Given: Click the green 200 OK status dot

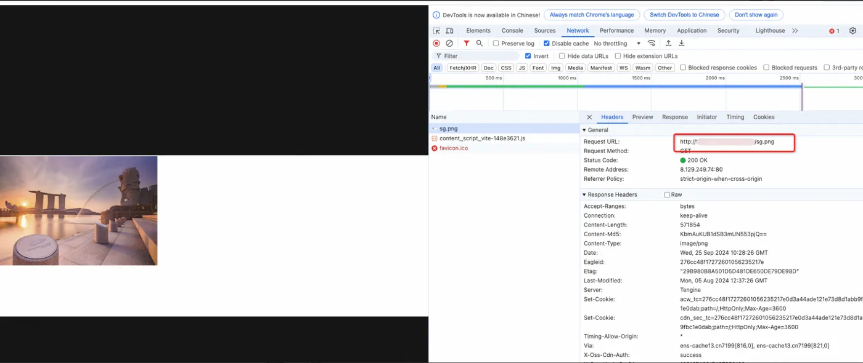Looking at the screenshot, I should [x=683, y=161].
